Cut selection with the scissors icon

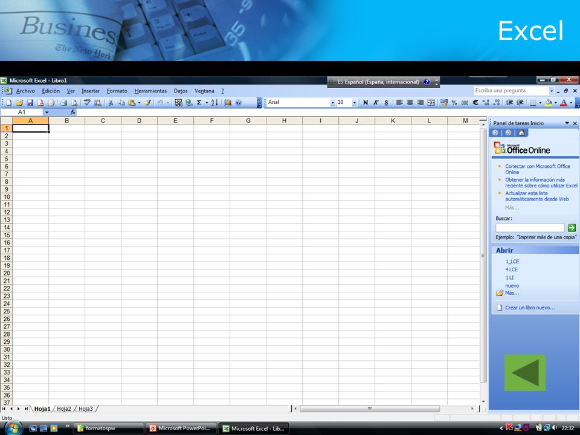[x=110, y=103]
